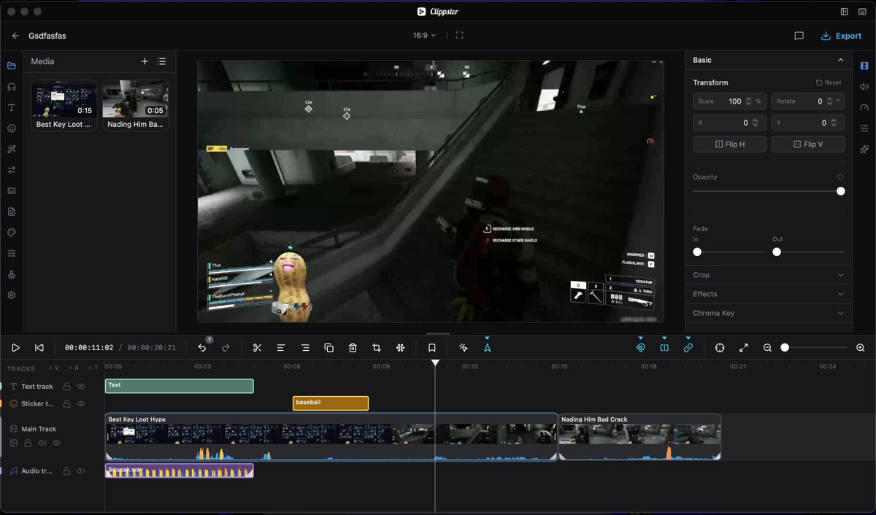Open the speed gauge tab in right panel
This screenshot has height=515, width=876.
tap(864, 107)
